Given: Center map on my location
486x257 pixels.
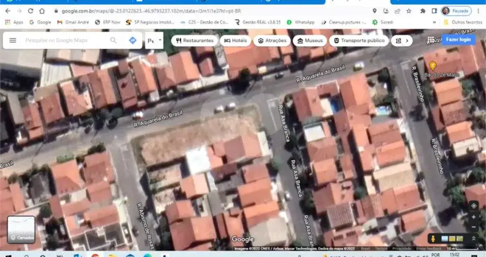Looking at the screenshot, I should coord(473,206).
